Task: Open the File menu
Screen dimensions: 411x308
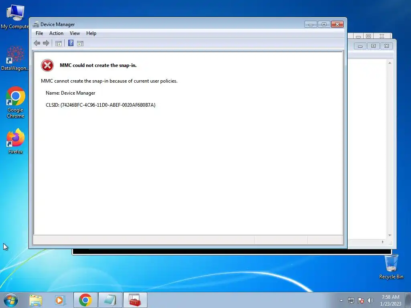Action: (x=39, y=33)
